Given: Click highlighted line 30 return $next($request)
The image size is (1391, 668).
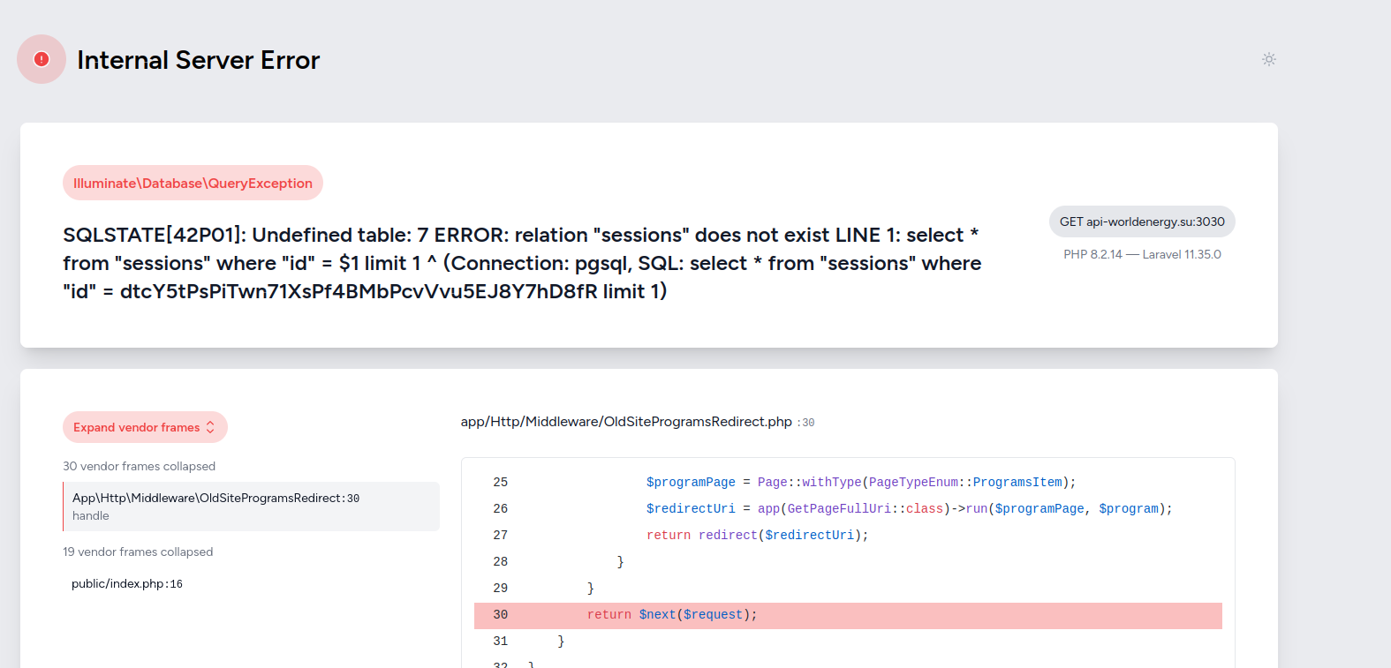Looking at the screenshot, I should pos(848,615).
